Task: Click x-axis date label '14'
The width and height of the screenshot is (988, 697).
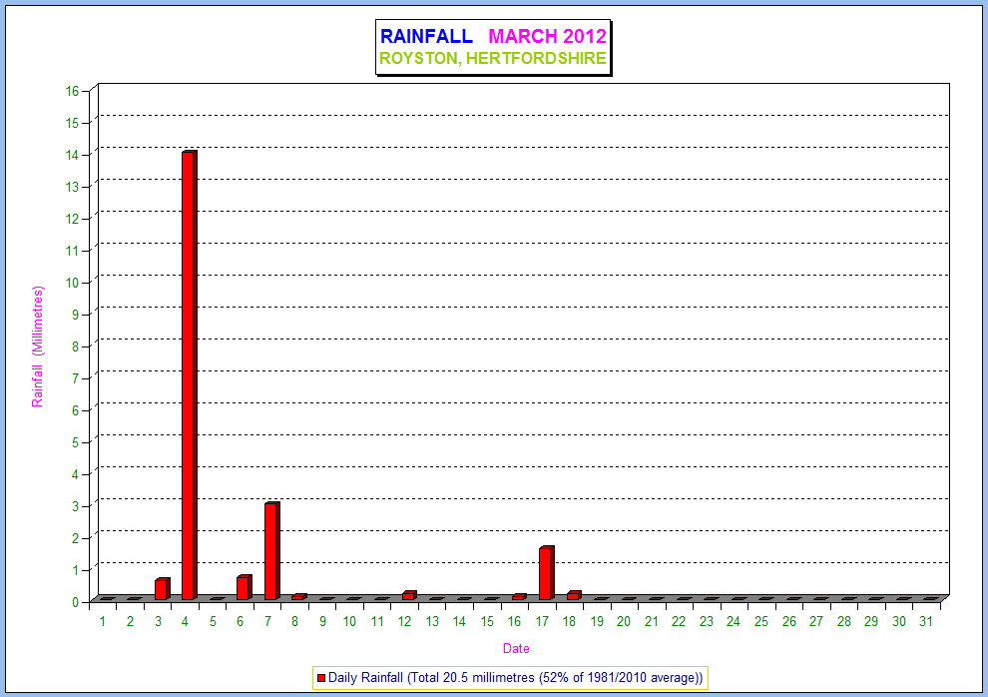Action: click(459, 621)
